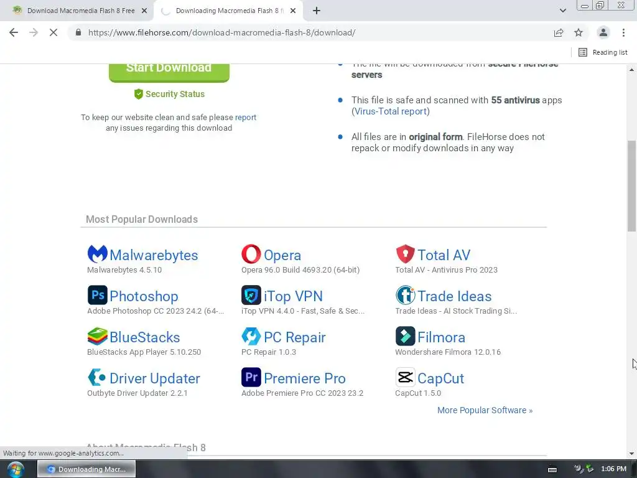Open Chrome three-dot menu
The height and width of the screenshot is (478, 637).
pyautogui.click(x=623, y=32)
